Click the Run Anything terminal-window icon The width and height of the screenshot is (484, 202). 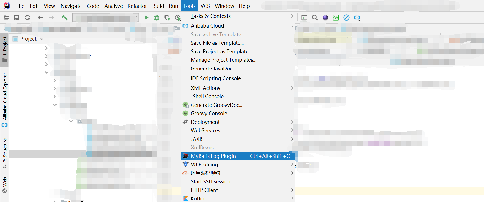pyautogui.click(x=304, y=18)
